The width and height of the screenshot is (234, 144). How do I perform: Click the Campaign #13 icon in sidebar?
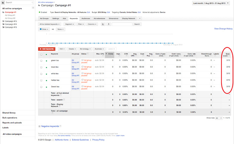(x=3, y=21)
